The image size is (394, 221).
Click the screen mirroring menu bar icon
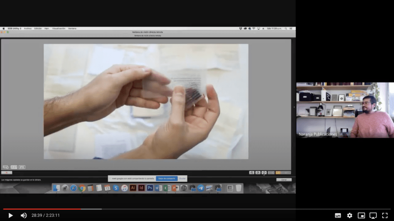pos(258,28)
